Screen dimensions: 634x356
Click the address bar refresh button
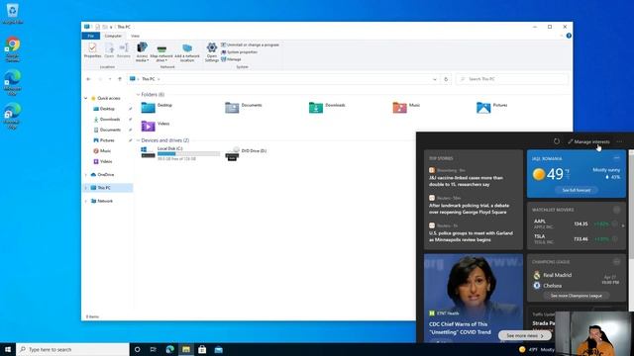(446, 79)
